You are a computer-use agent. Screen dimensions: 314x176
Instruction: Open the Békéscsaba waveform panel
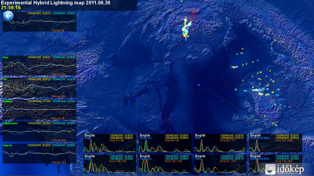[39, 131]
